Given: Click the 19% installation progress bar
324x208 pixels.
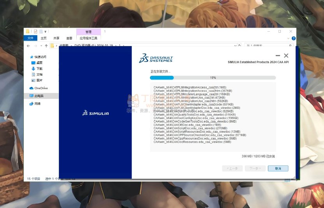Looking at the screenshot, I should click(x=213, y=78).
